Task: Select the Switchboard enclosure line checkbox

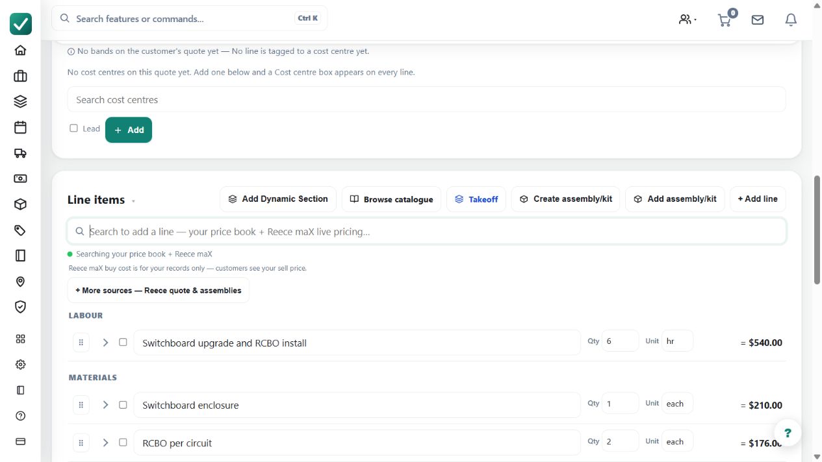Action: point(123,404)
